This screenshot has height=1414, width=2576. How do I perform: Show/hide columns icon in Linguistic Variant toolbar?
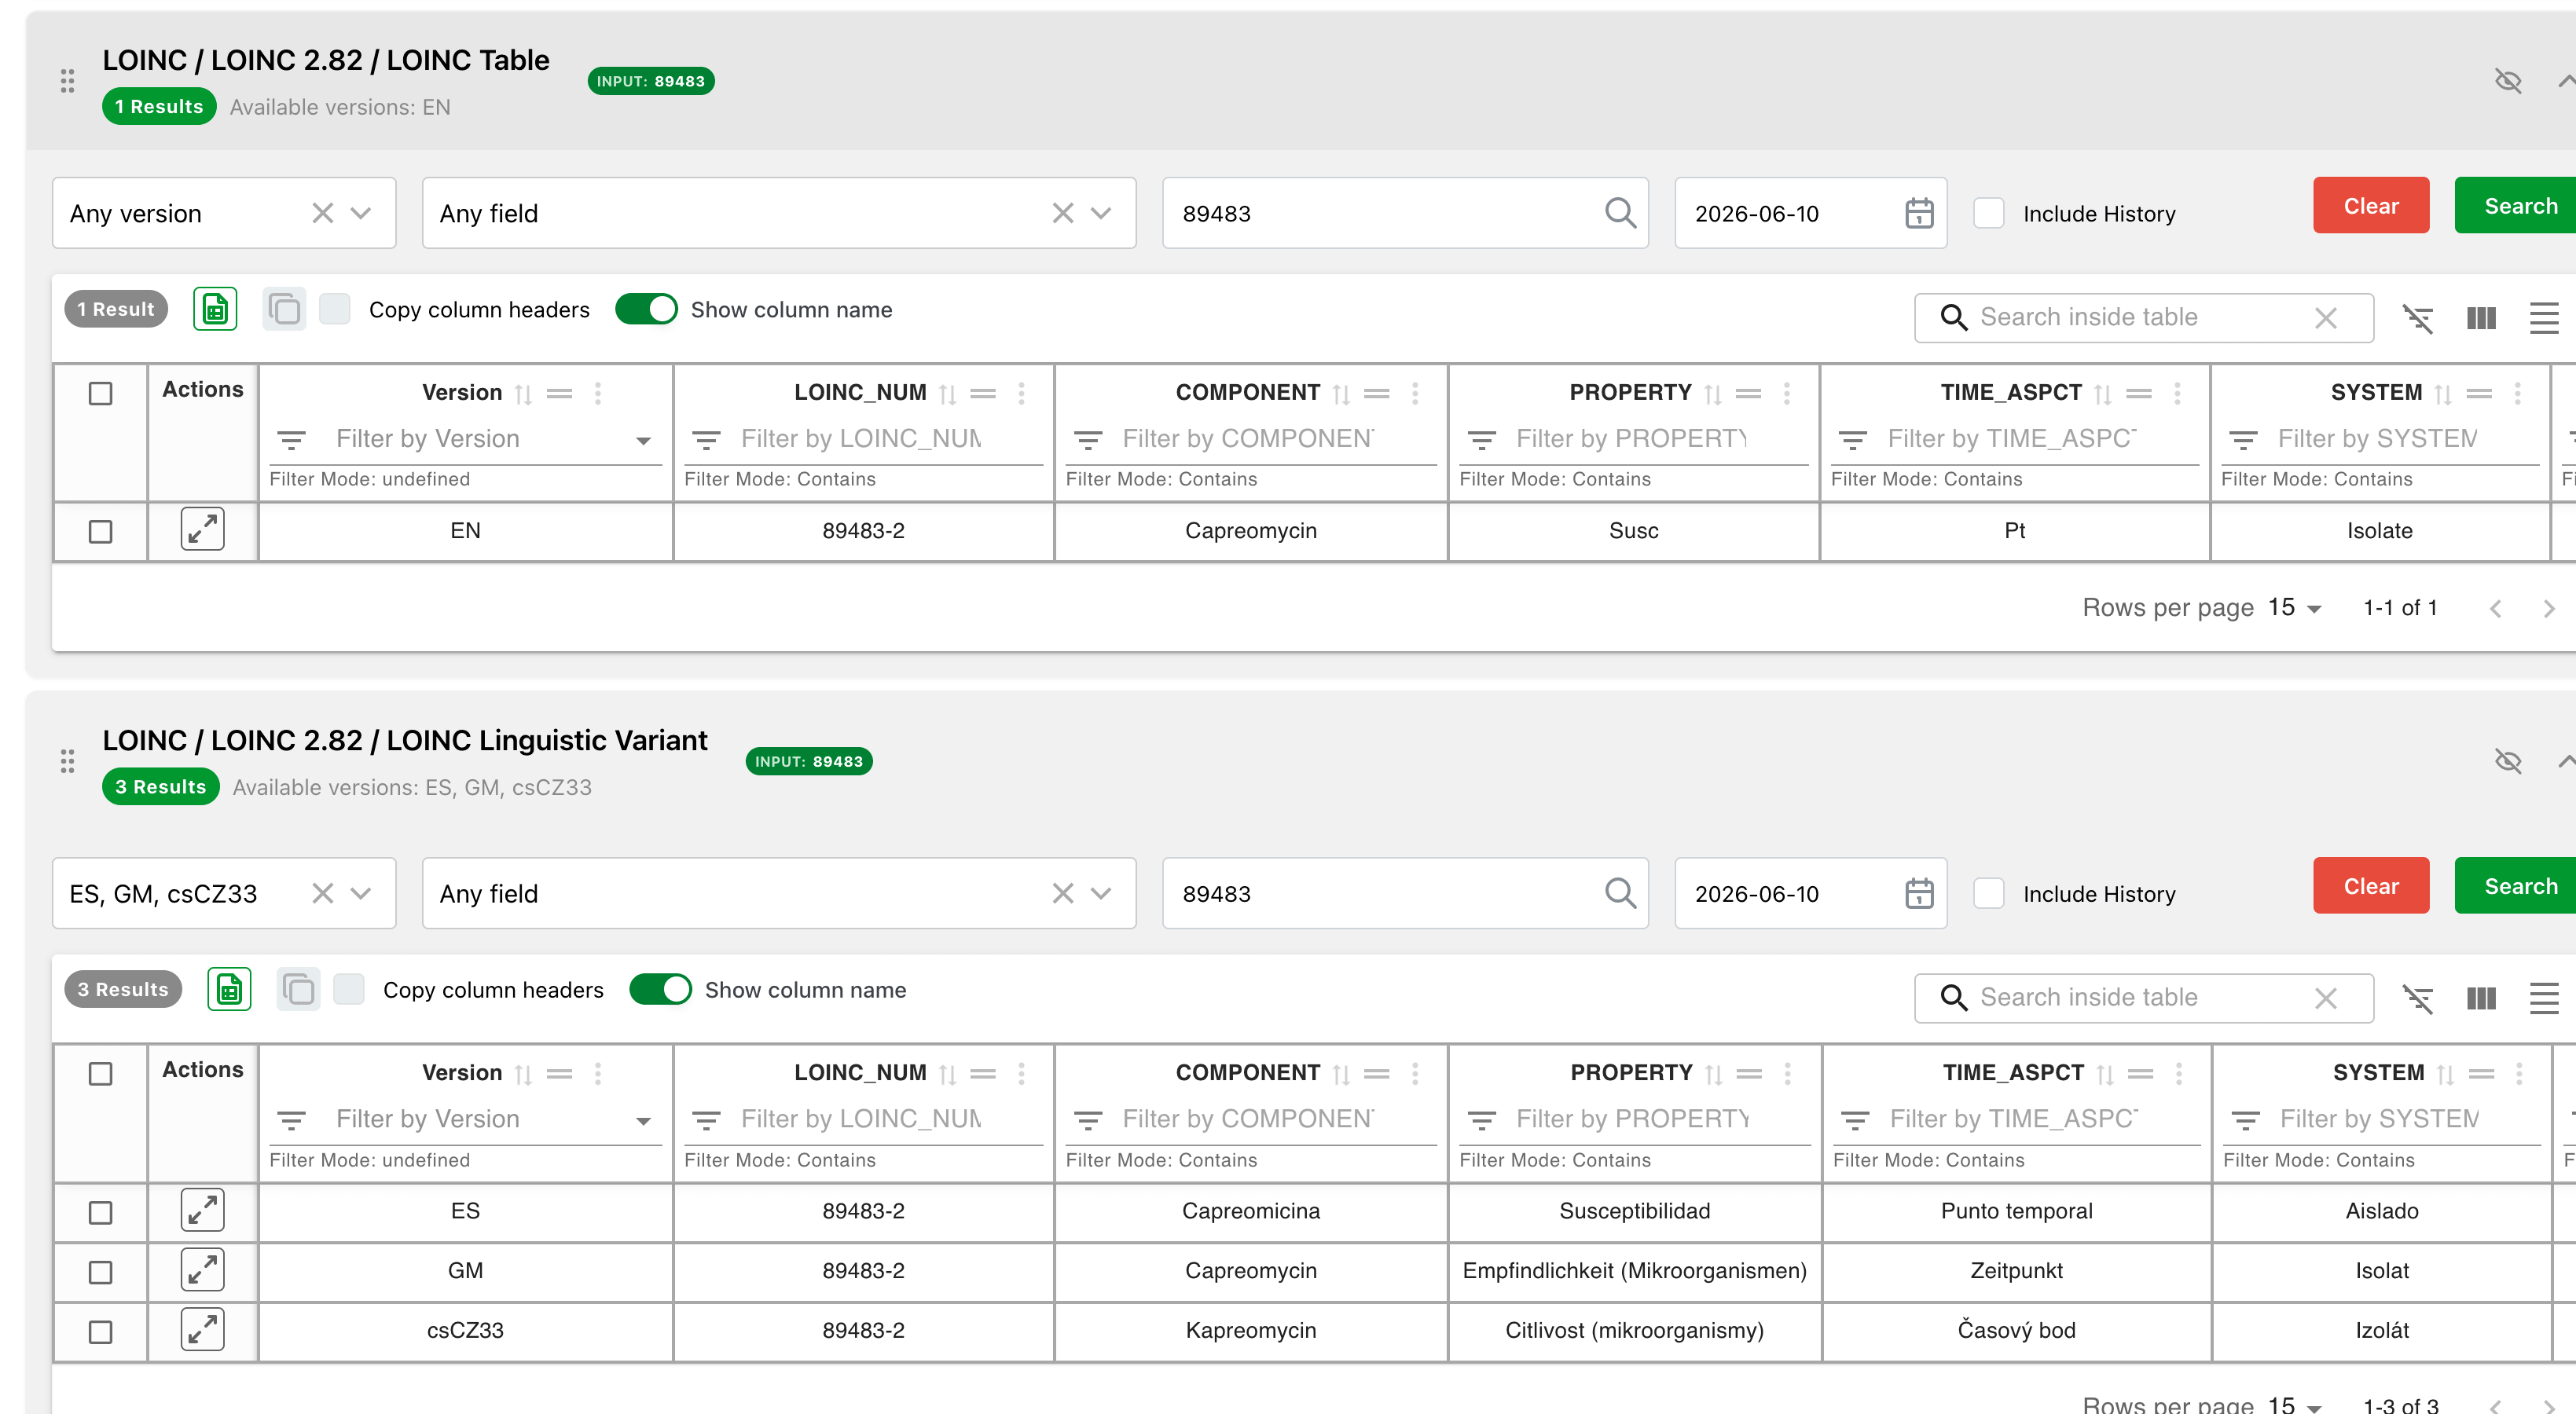tap(2481, 998)
